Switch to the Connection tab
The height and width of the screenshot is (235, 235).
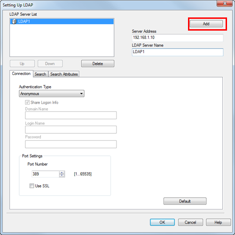tap(21, 73)
